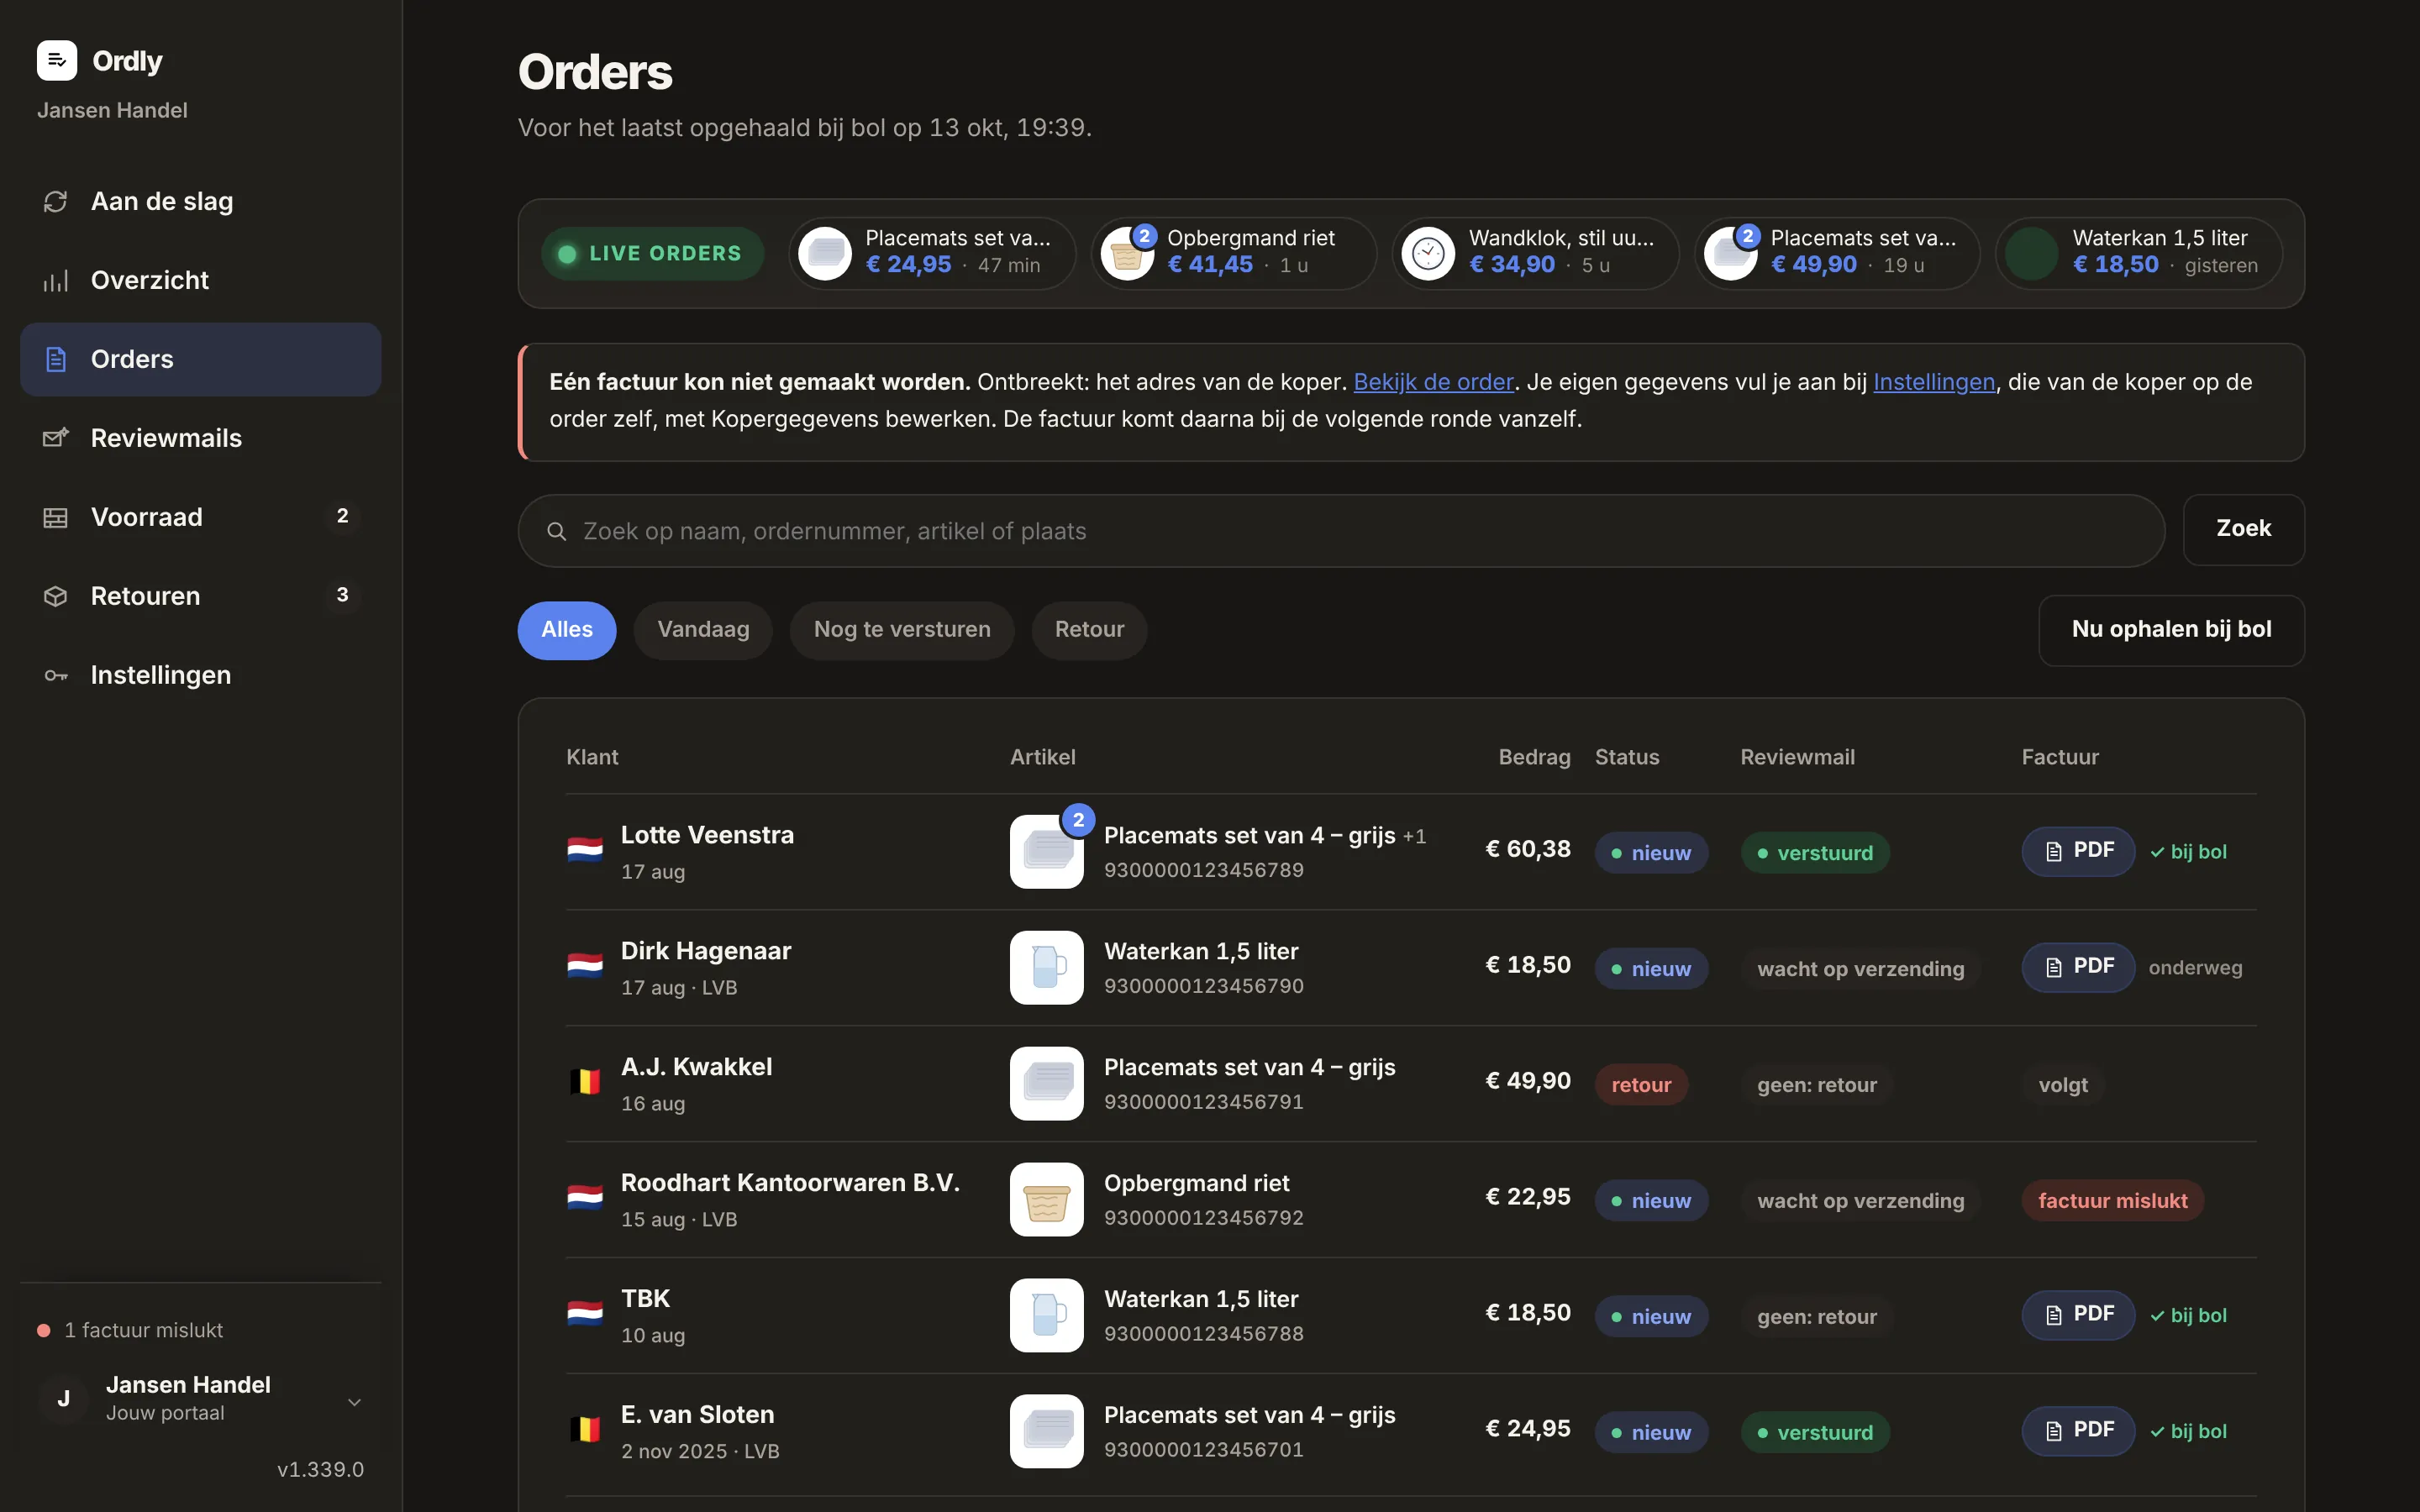This screenshot has height=1512, width=2420.
Task: Open the Waterkan 1,5 liter live order
Action: (2139, 253)
